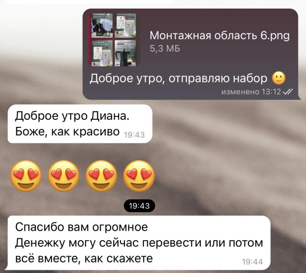This screenshot has width=306, height=273.
Task: Click the black 19:43 time pill
Action: click(140, 206)
